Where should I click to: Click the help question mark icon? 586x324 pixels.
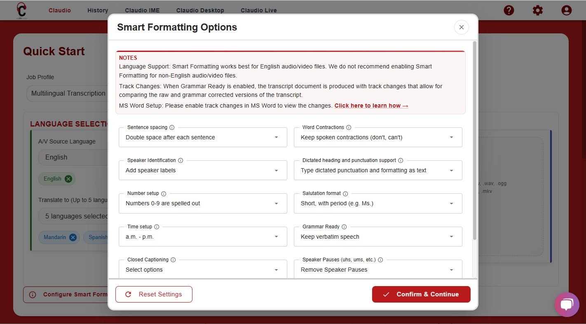(509, 10)
